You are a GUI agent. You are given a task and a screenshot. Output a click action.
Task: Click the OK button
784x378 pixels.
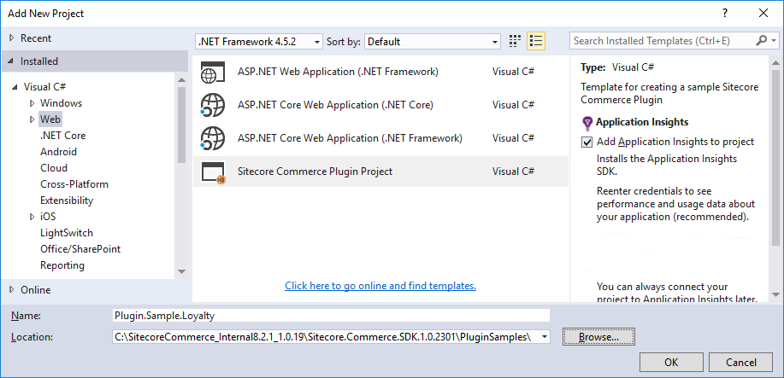(x=671, y=362)
